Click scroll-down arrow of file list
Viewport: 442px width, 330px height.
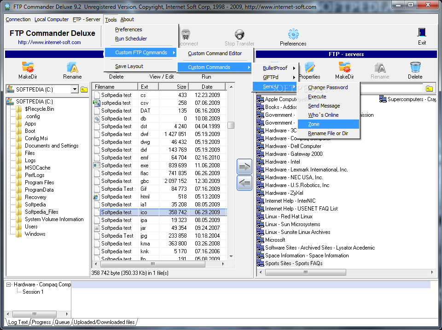tap(231, 256)
